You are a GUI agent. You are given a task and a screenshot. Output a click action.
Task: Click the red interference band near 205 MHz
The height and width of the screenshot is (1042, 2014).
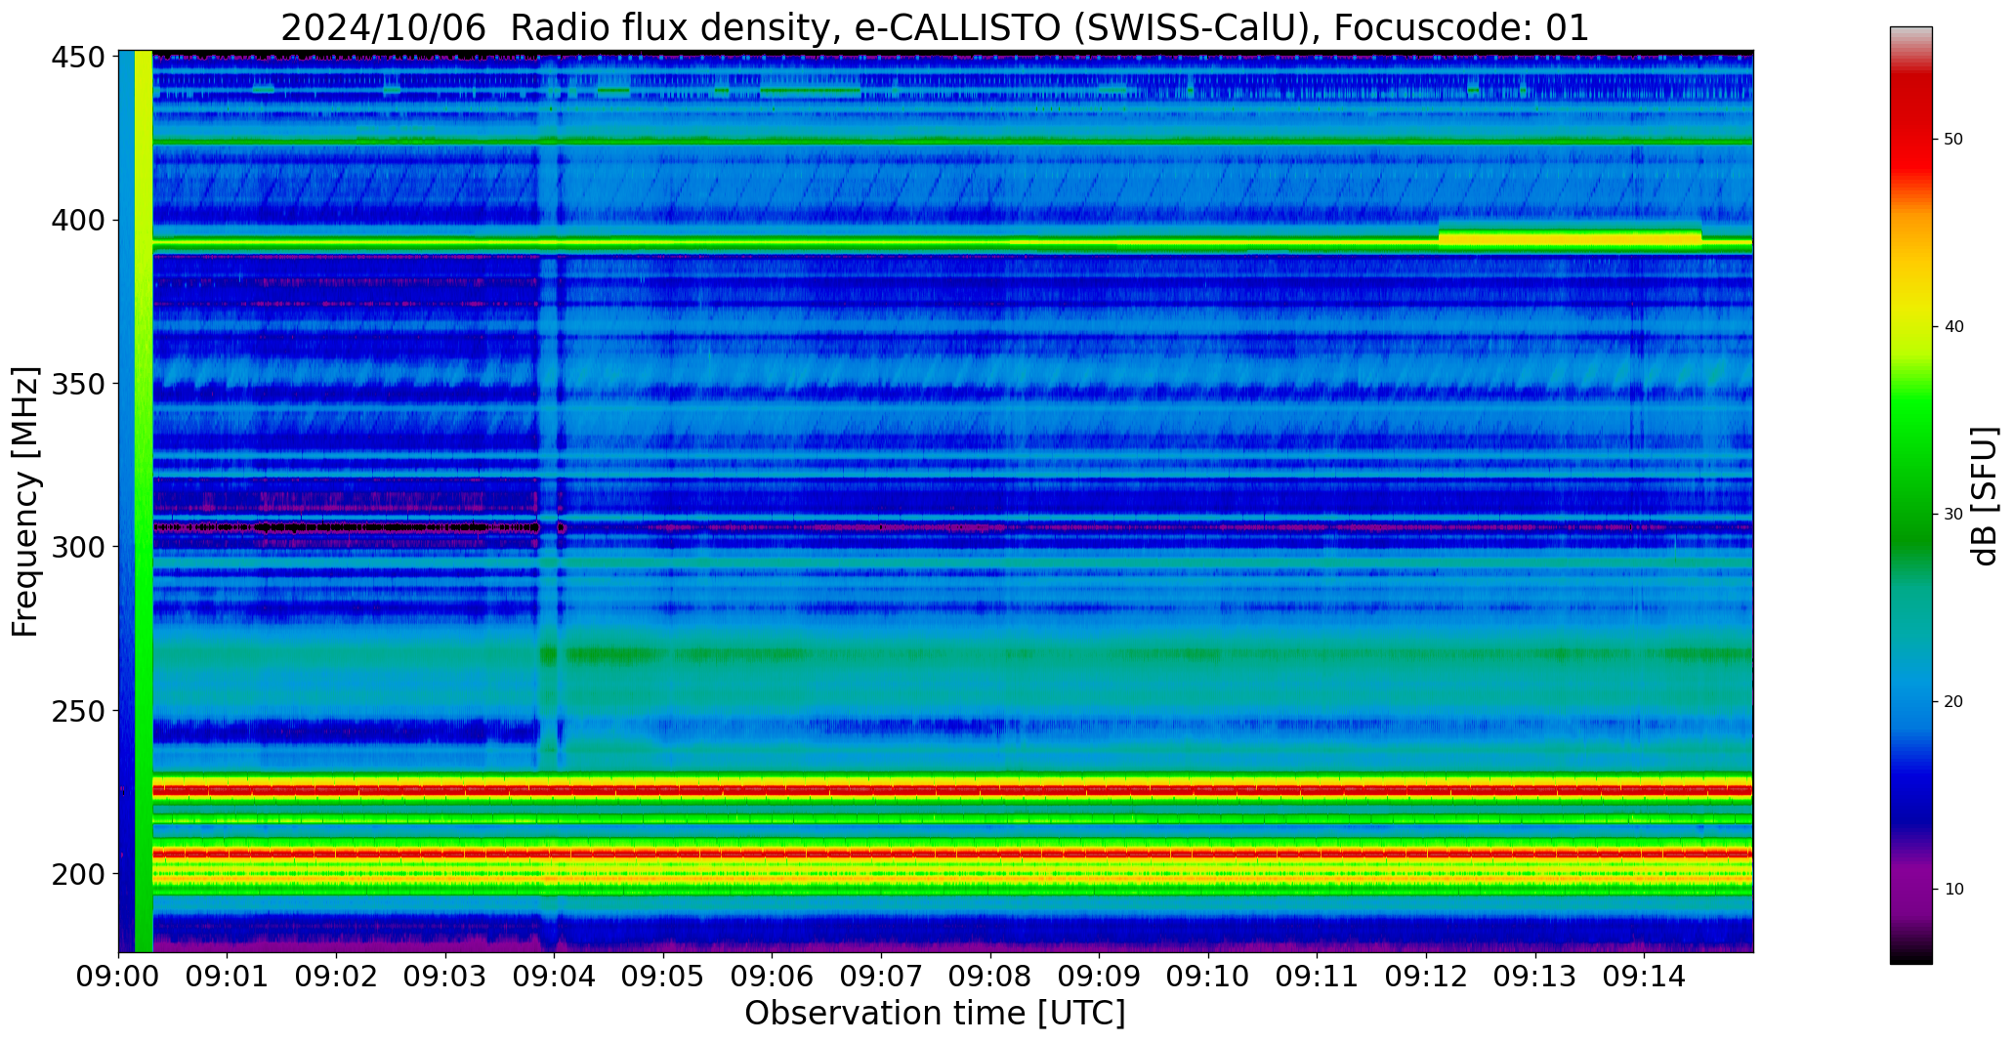952,854
